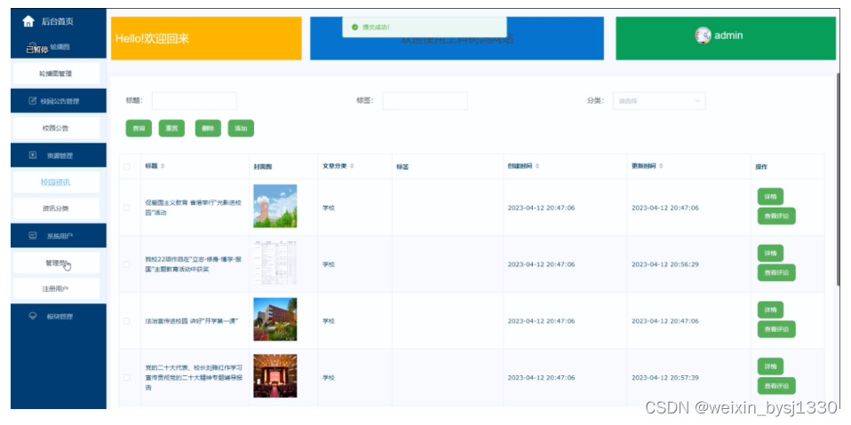Viewport: 851px width, 425px height.
Task: Click the admin avatar icon
Action: click(703, 35)
